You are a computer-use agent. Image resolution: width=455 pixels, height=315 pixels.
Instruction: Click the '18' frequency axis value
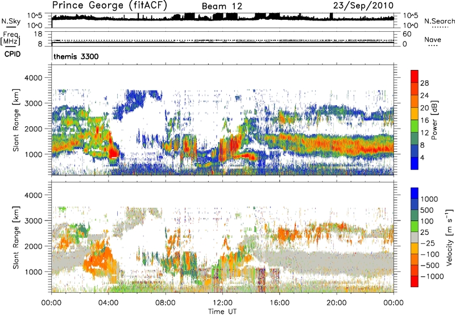38,34
